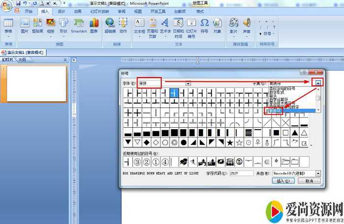This screenshot has width=344, height=224.
Task: Select the black star symbol in grid
Action: 229,142
